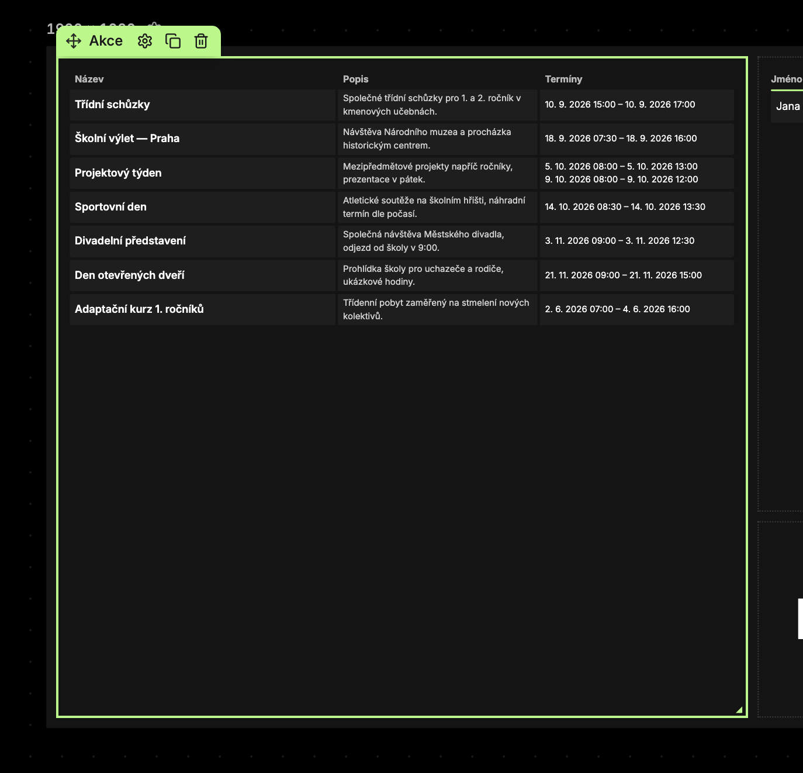The width and height of the screenshot is (803, 773).
Task: Select the Třídní schůzky row name
Action: coord(112,105)
